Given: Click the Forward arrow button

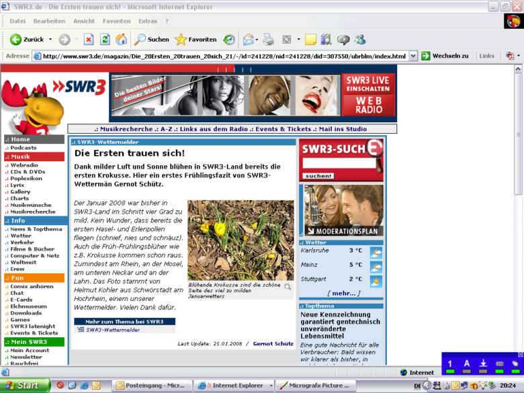Looking at the screenshot, I should (x=64, y=40).
